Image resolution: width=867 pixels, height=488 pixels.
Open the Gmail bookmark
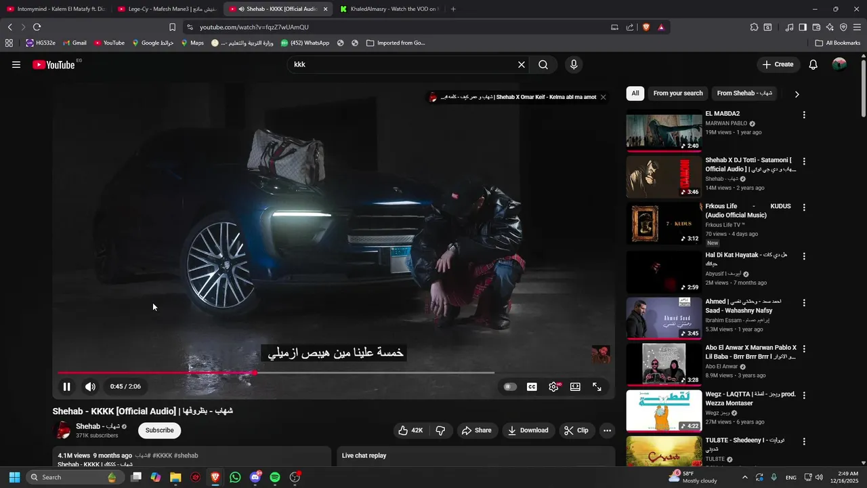click(x=75, y=43)
